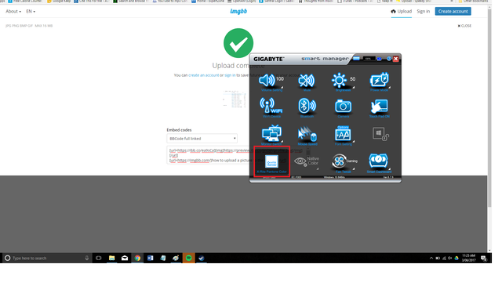Screen dimensions: 502x282
Task: Expand the Fan Tweak Gaming option
Action: click(x=344, y=161)
